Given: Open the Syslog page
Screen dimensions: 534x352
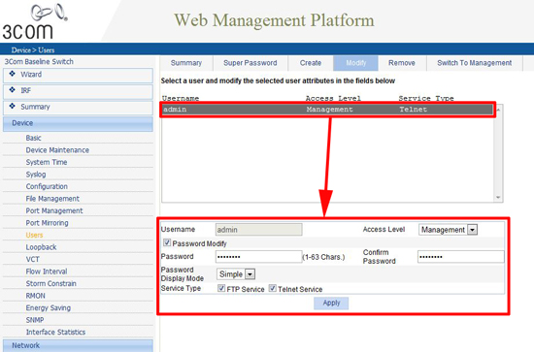Looking at the screenshot, I should coord(36,175).
